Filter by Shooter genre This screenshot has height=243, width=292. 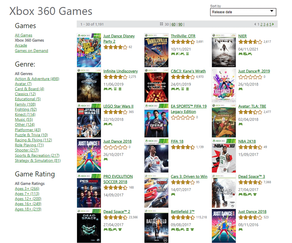pyautogui.click(x=26, y=150)
